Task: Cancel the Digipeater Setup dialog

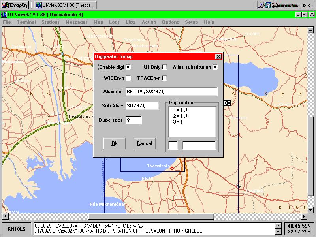Action: [x=145, y=143]
